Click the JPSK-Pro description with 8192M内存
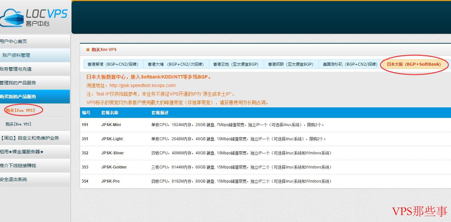Image resolution: width=451 pixels, height=222 pixels. click(242, 181)
